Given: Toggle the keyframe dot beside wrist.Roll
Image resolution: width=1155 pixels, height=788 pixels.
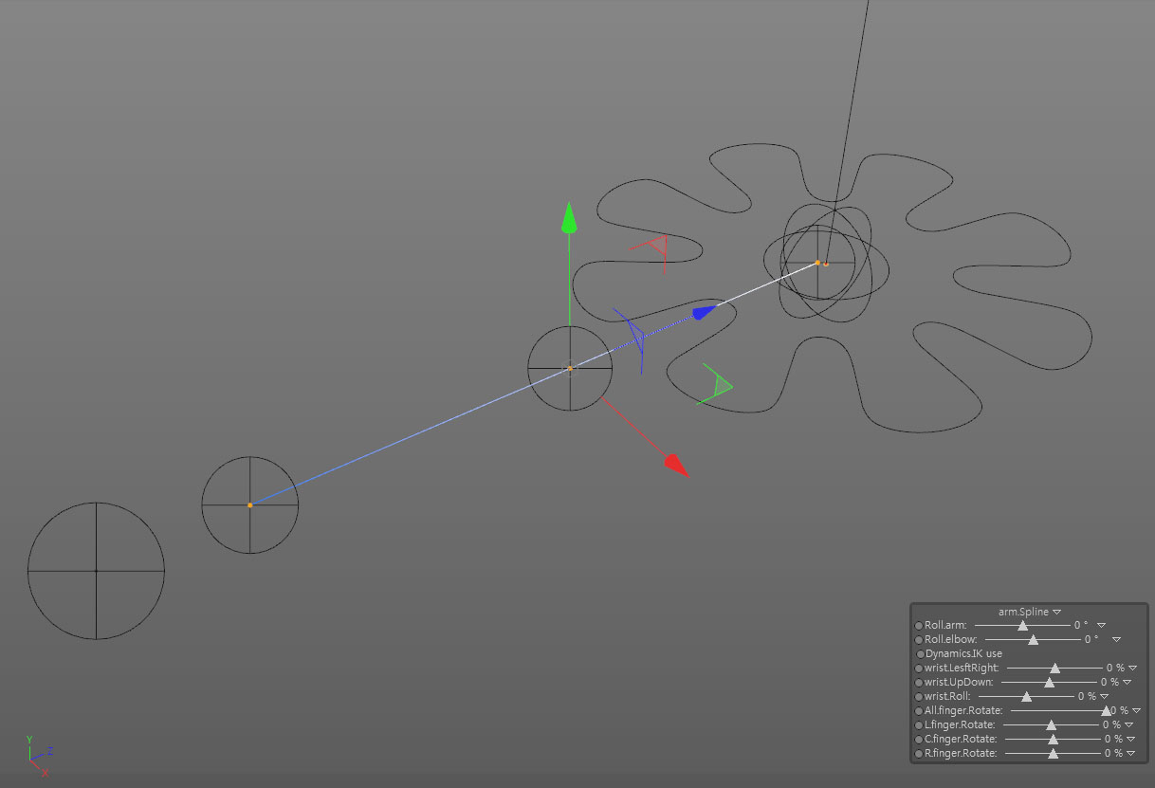Looking at the screenshot, I should (x=918, y=697).
